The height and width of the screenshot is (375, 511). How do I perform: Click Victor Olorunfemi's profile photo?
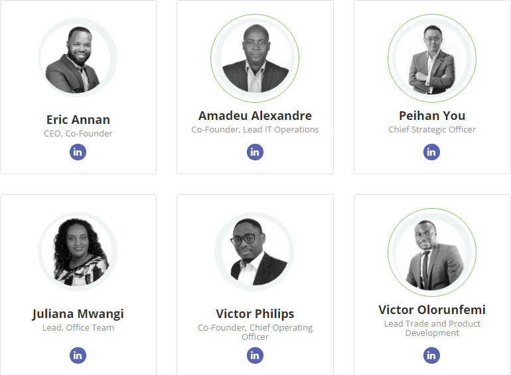432,252
